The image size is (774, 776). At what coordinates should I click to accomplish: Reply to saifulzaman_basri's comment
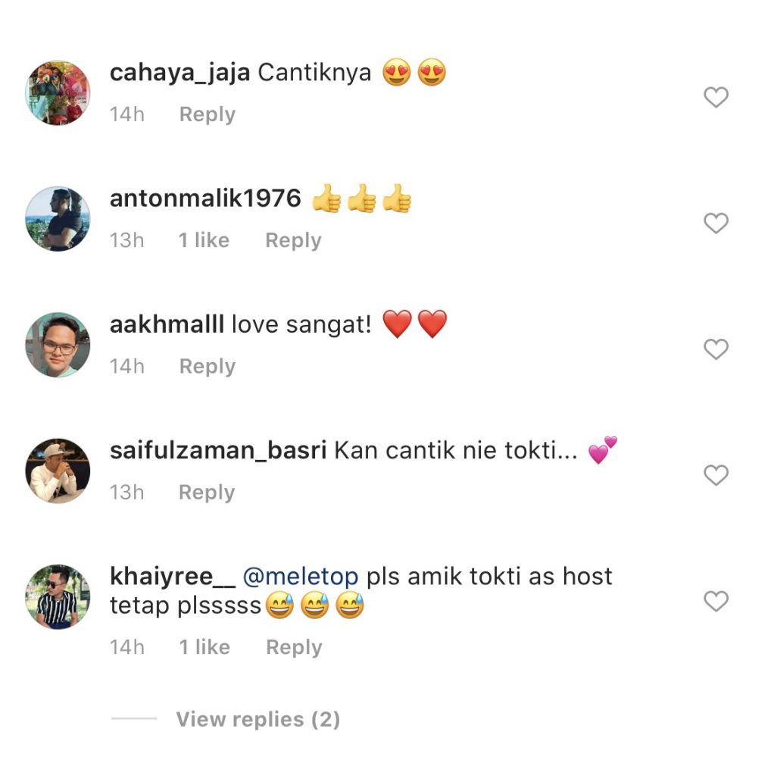tap(207, 493)
